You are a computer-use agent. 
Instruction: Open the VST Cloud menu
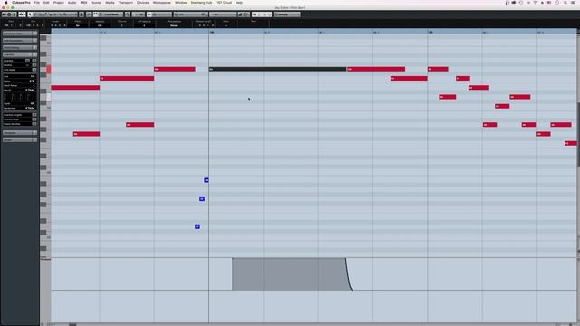pyautogui.click(x=224, y=2)
